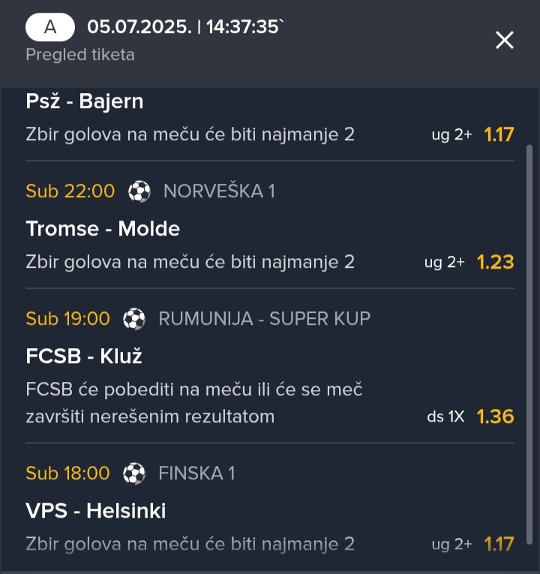Click the 'Pregled tiketa' subtitle

(80, 55)
